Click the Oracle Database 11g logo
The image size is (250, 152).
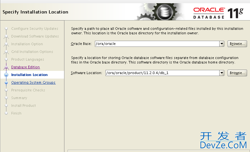[218, 13]
